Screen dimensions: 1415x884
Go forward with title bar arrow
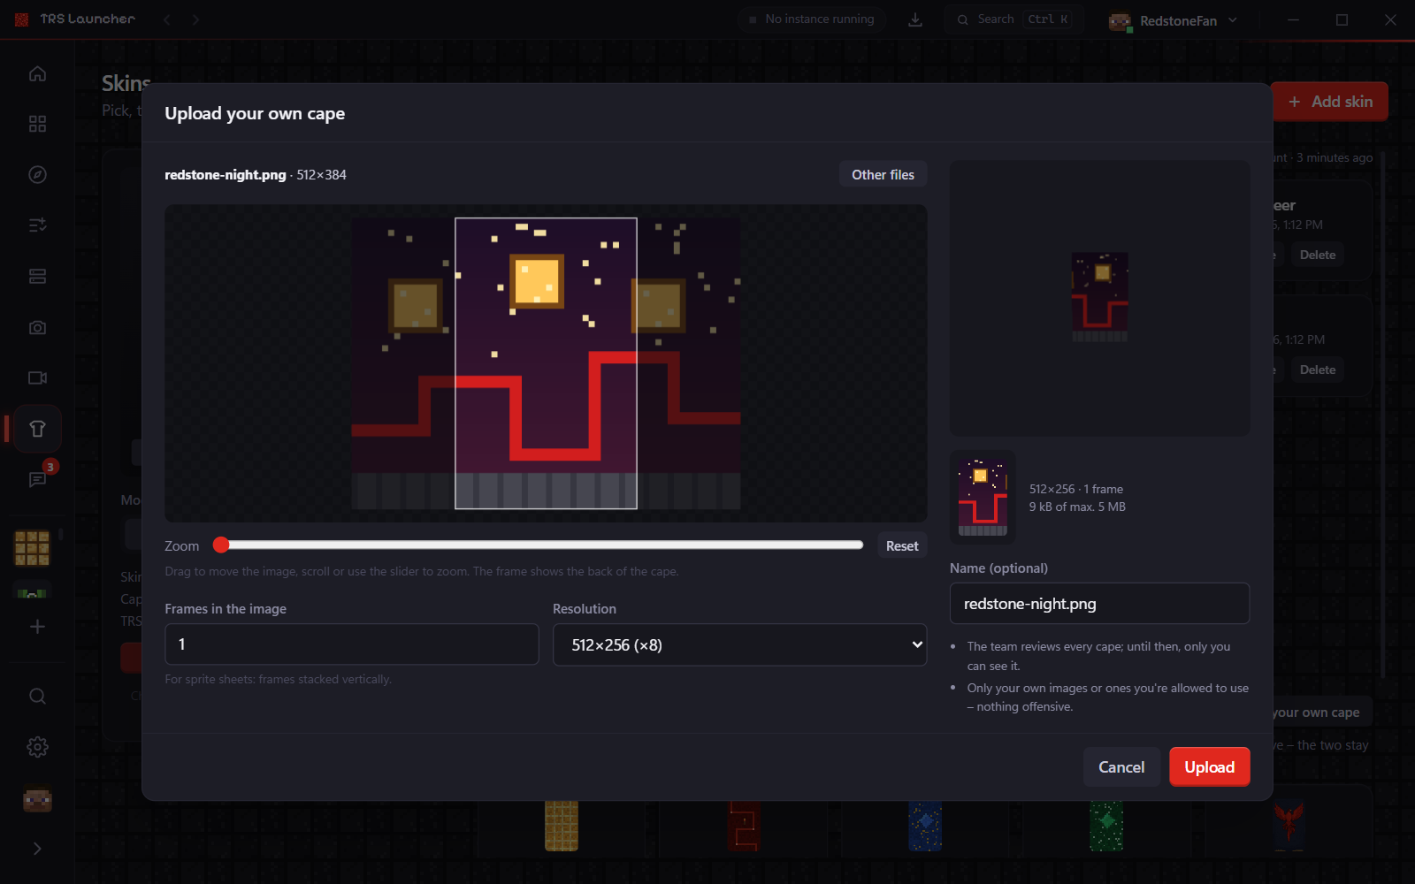[195, 19]
